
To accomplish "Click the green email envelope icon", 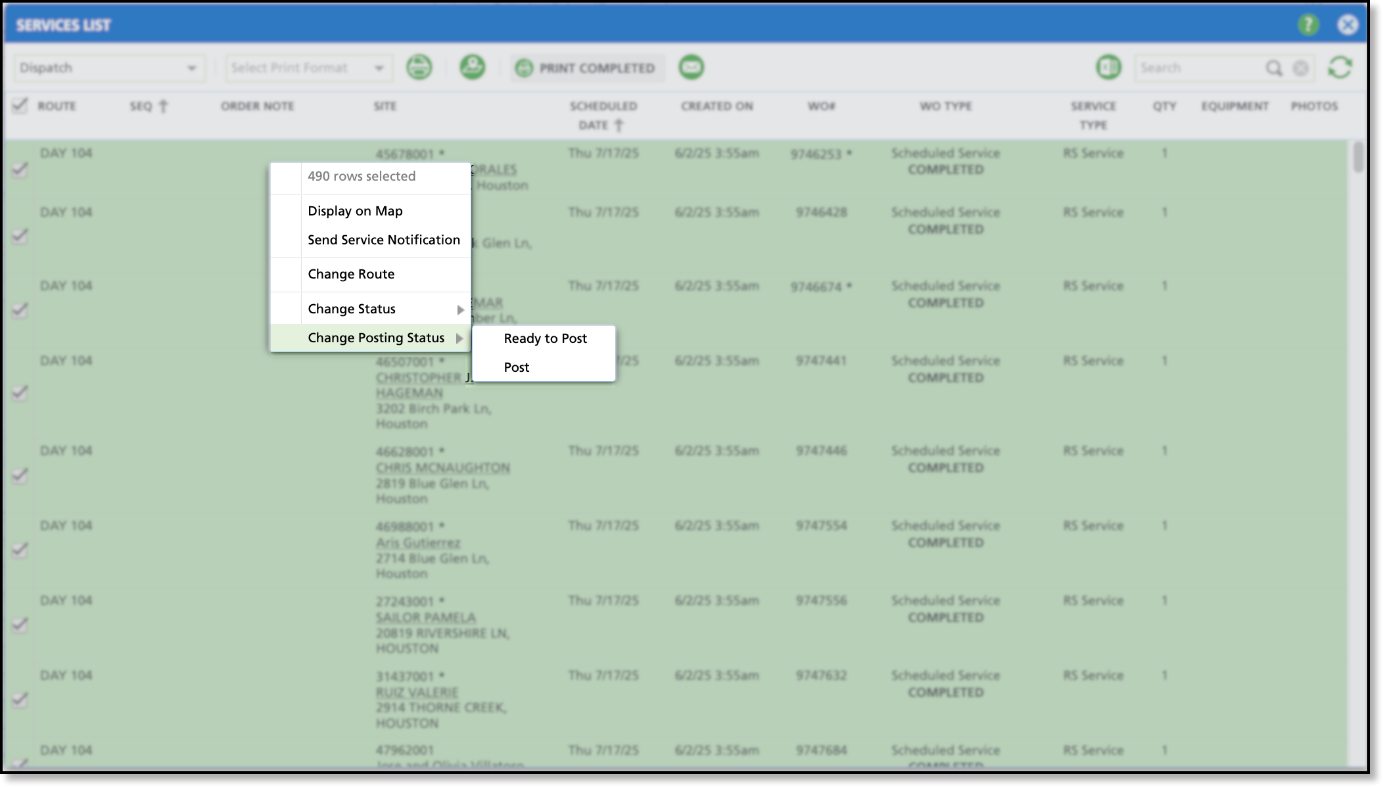I will click(x=691, y=67).
